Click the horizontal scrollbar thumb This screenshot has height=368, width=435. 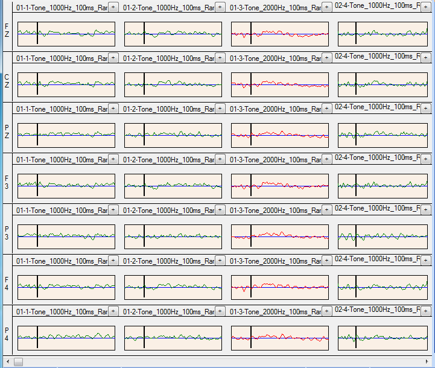coord(18,361)
